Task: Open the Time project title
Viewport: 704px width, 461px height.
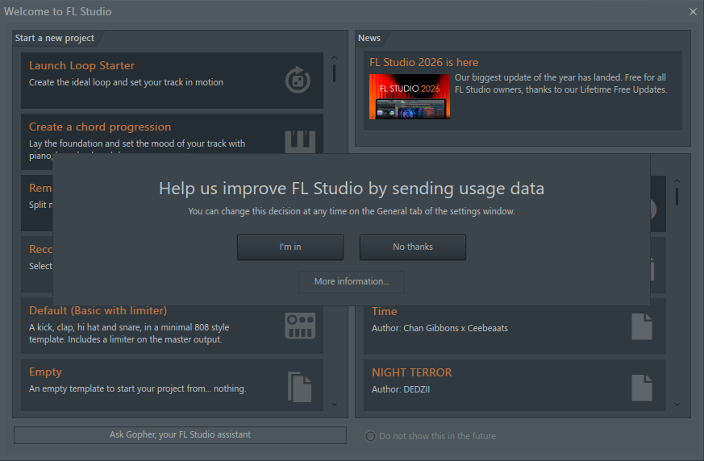Action: (x=385, y=312)
